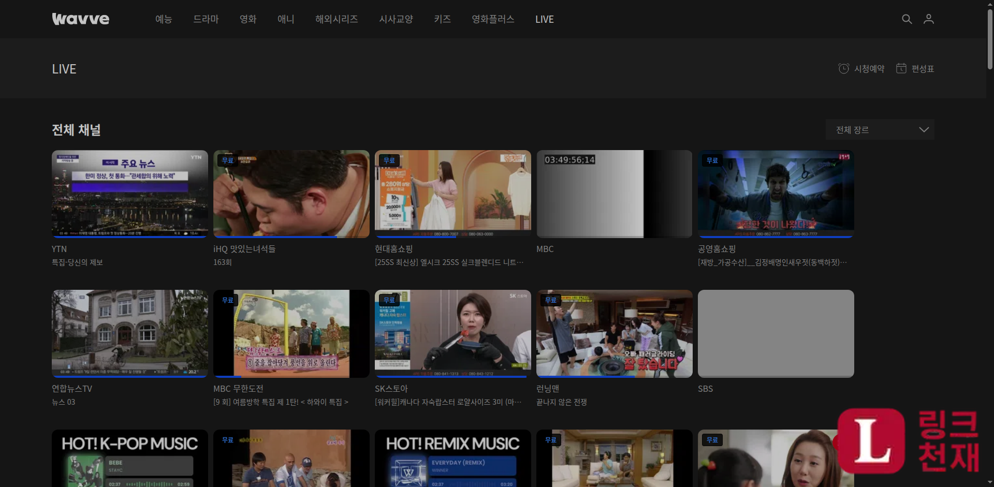
Task: Click the 무료 badge on 런닝맨
Action: [551, 300]
